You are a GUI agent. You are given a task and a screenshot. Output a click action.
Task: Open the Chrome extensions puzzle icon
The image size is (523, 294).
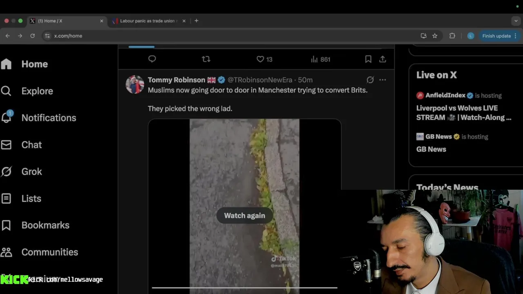pos(452,36)
